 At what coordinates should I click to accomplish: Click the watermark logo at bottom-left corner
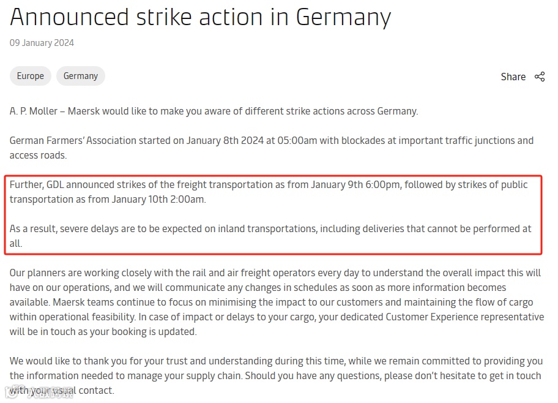pos(37,393)
